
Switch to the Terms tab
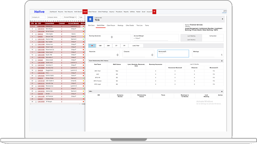147,25
